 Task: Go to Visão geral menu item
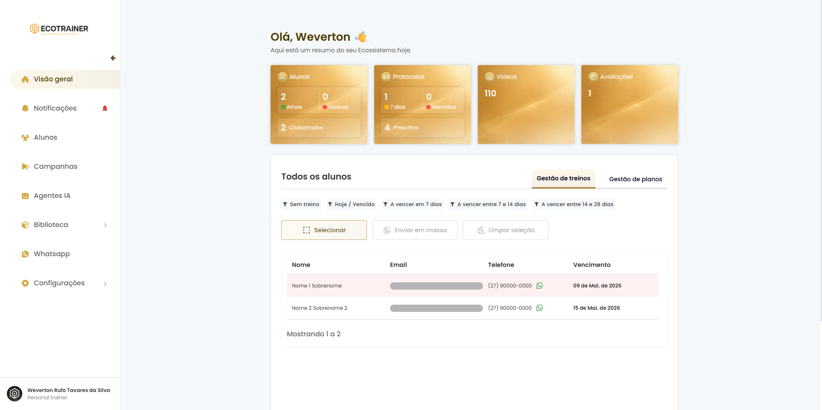pyautogui.click(x=65, y=79)
